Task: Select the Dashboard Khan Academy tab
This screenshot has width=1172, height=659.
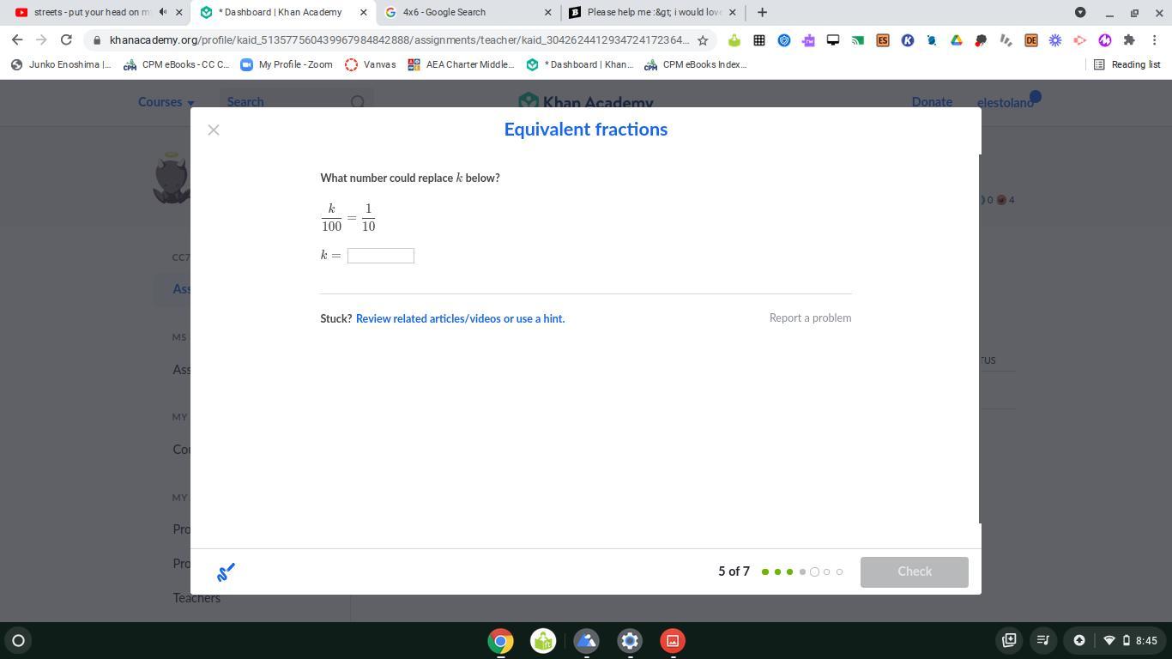Action: pyautogui.click(x=283, y=12)
